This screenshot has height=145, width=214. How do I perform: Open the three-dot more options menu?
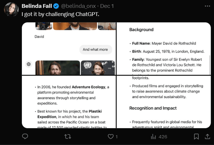pyautogui.click(x=207, y=6)
